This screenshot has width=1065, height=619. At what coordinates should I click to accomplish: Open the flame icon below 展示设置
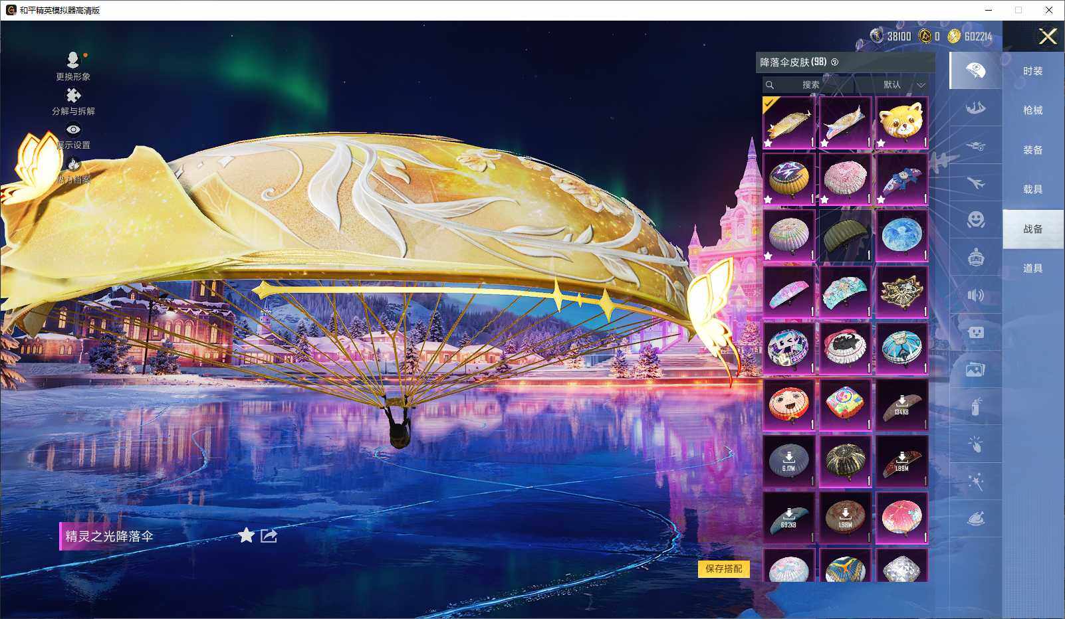pos(73,163)
